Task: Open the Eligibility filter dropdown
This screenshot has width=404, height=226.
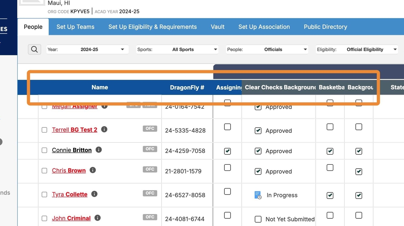Action: [x=356, y=49]
